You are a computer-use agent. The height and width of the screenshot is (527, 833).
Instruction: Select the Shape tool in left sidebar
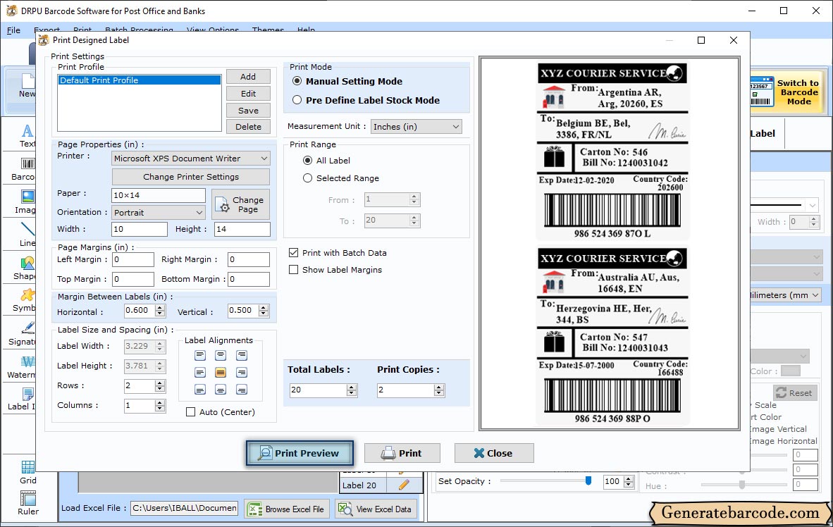[x=27, y=268]
